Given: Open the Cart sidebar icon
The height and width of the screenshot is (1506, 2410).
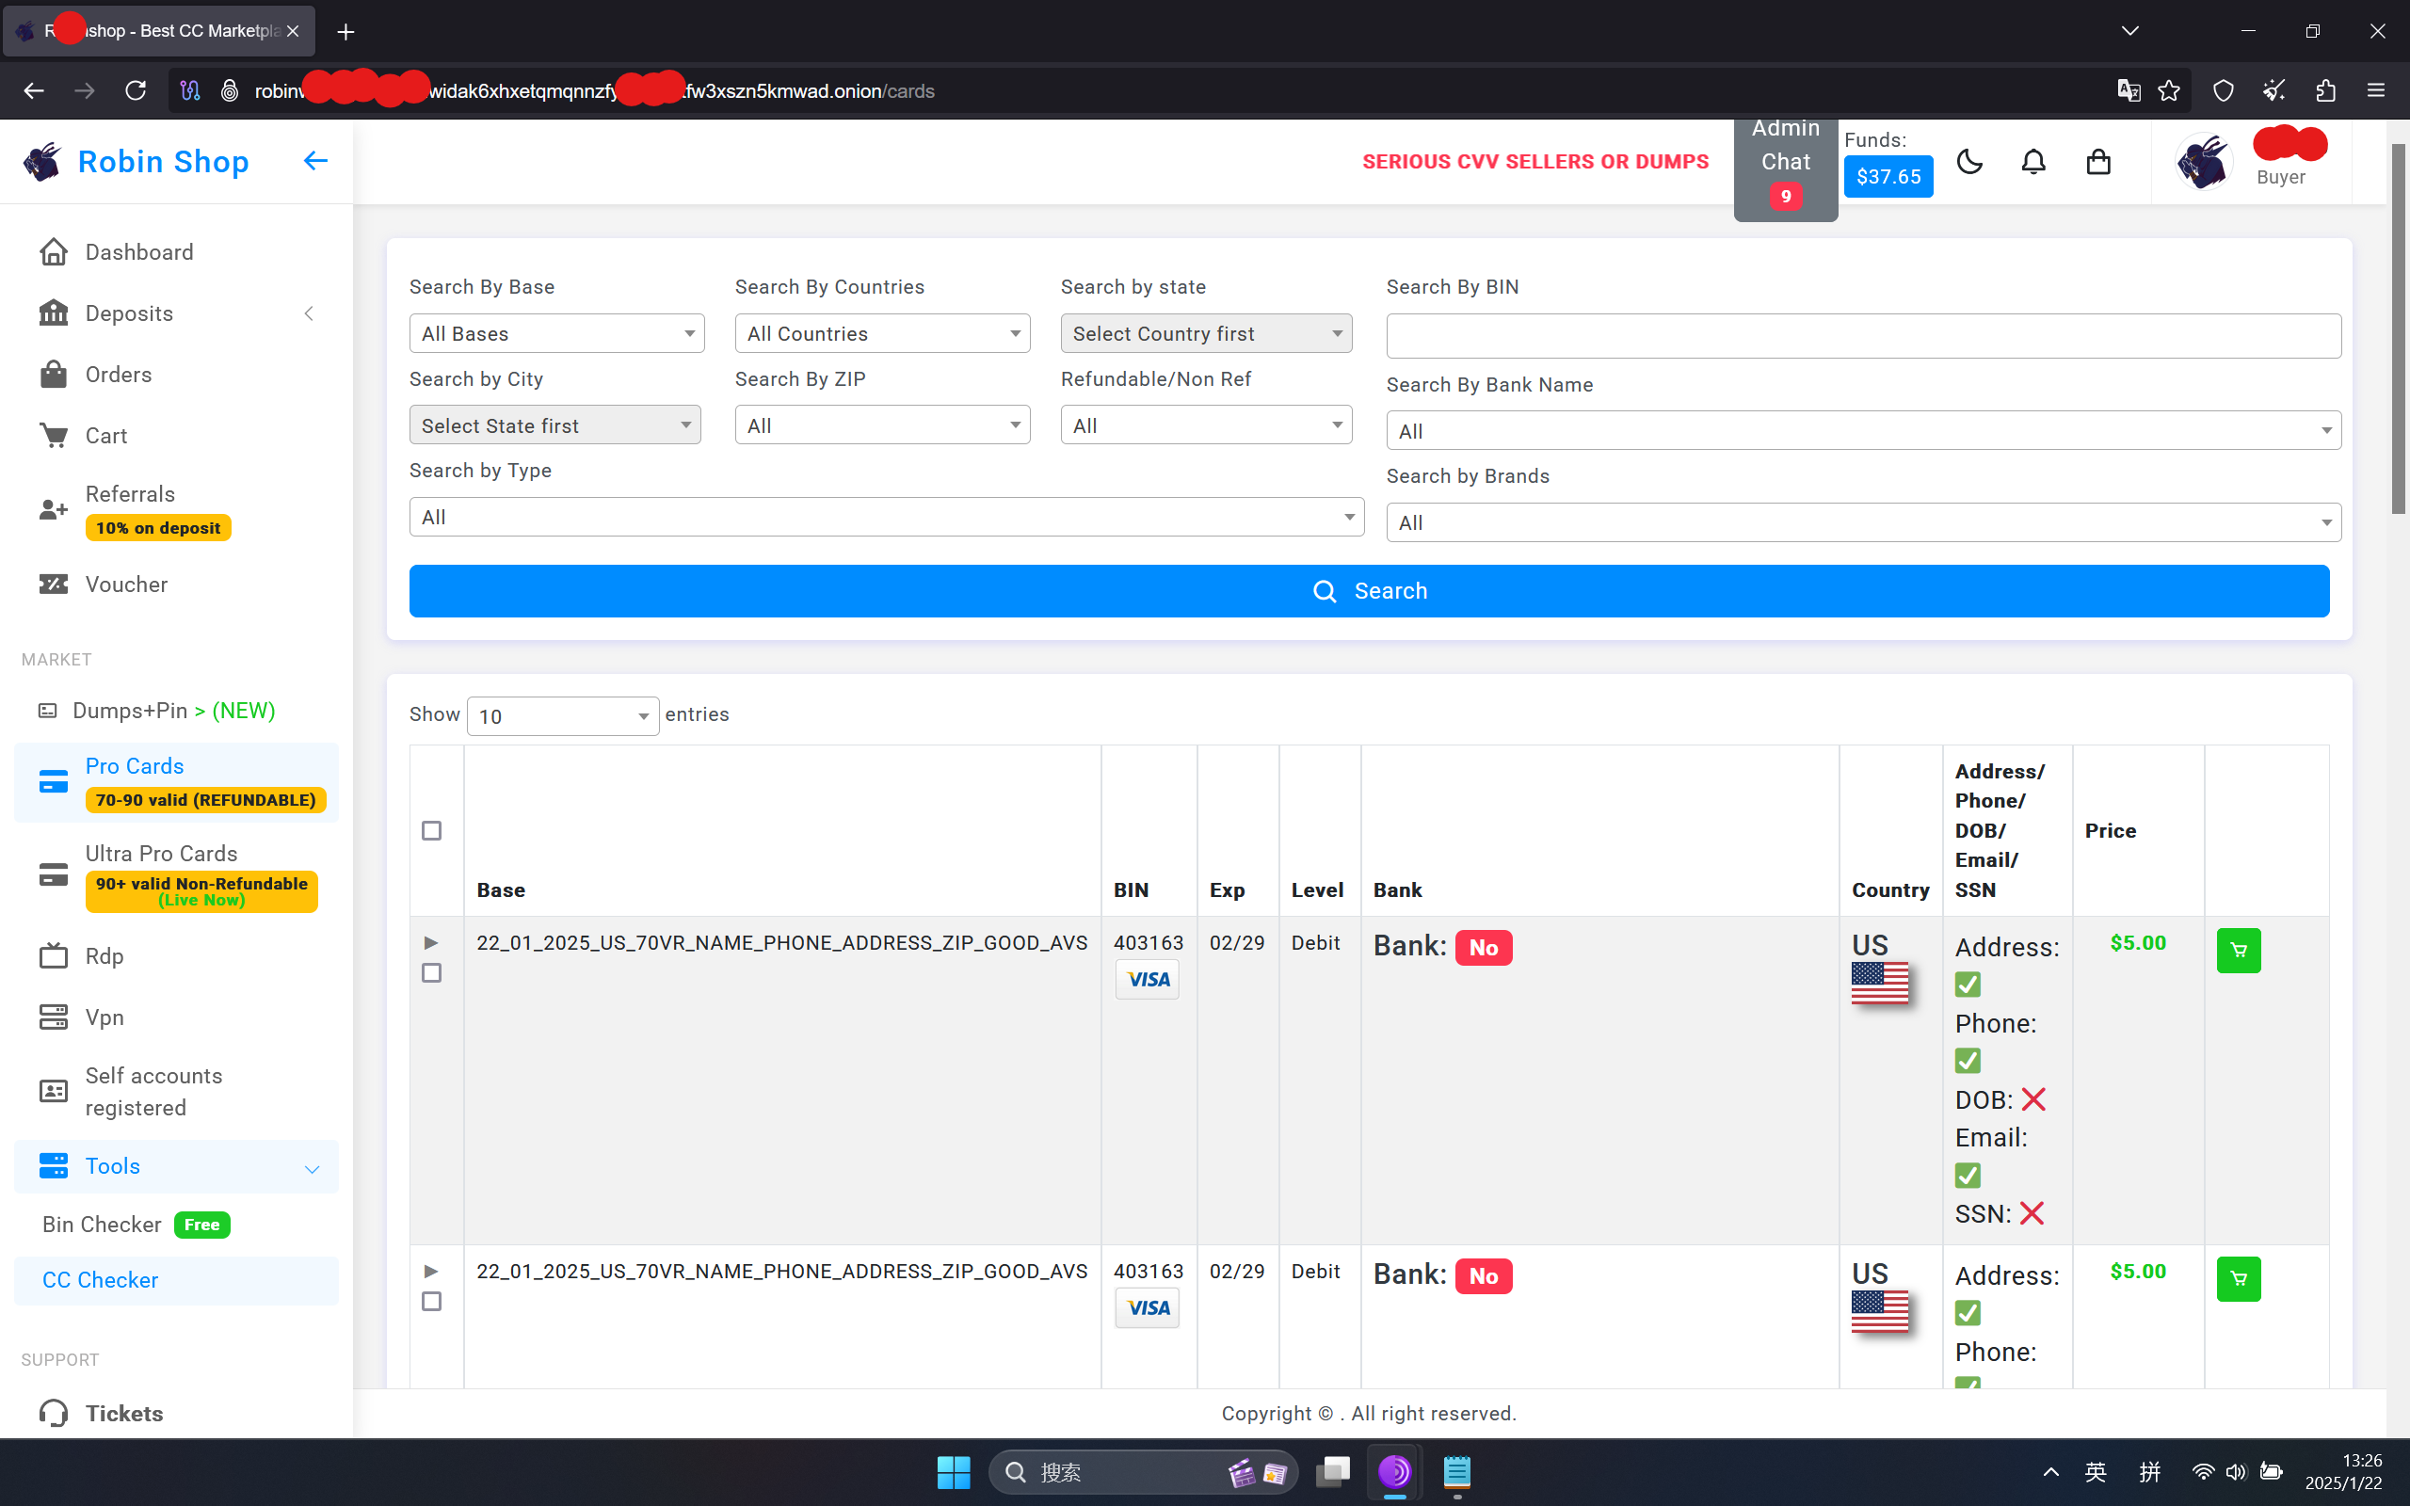Looking at the screenshot, I should [54, 435].
